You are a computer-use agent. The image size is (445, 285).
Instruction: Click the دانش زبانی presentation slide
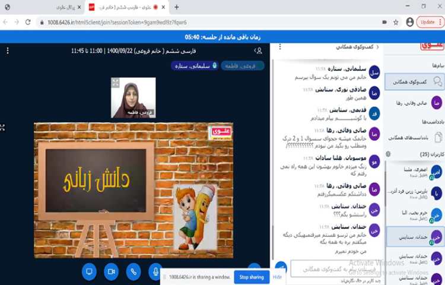point(133,191)
